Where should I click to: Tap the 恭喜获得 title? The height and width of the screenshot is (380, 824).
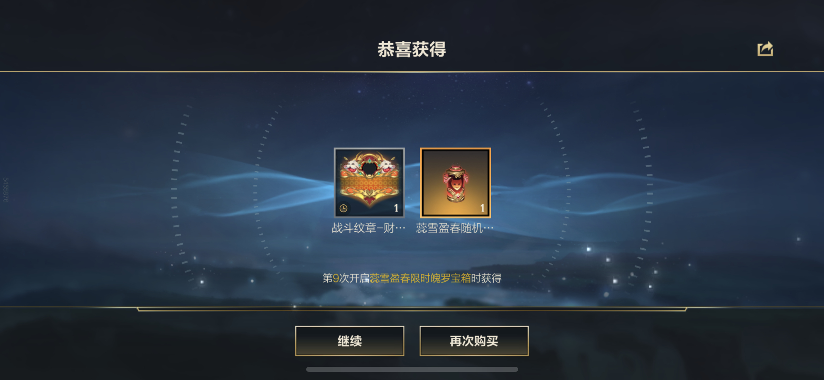pyautogui.click(x=412, y=49)
